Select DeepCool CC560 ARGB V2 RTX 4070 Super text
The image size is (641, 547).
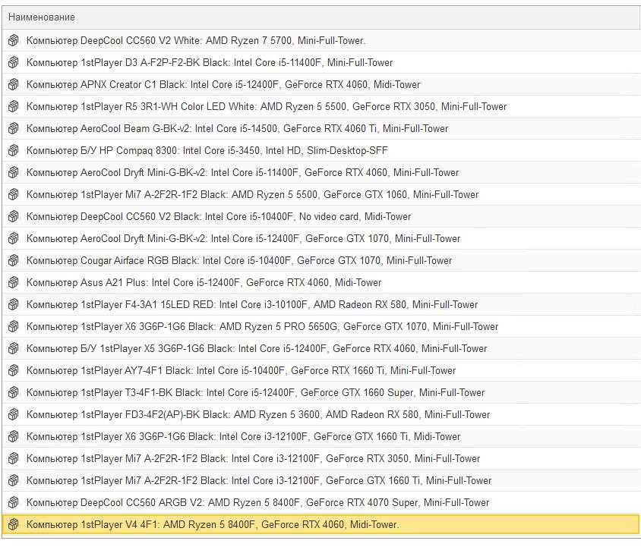[x=257, y=503]
